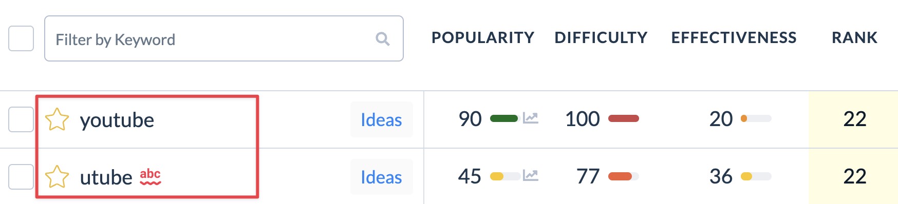The width and height of the screenshot is (898, 204).
Task: Sort table by Rank column
Action: pos(855,37)
